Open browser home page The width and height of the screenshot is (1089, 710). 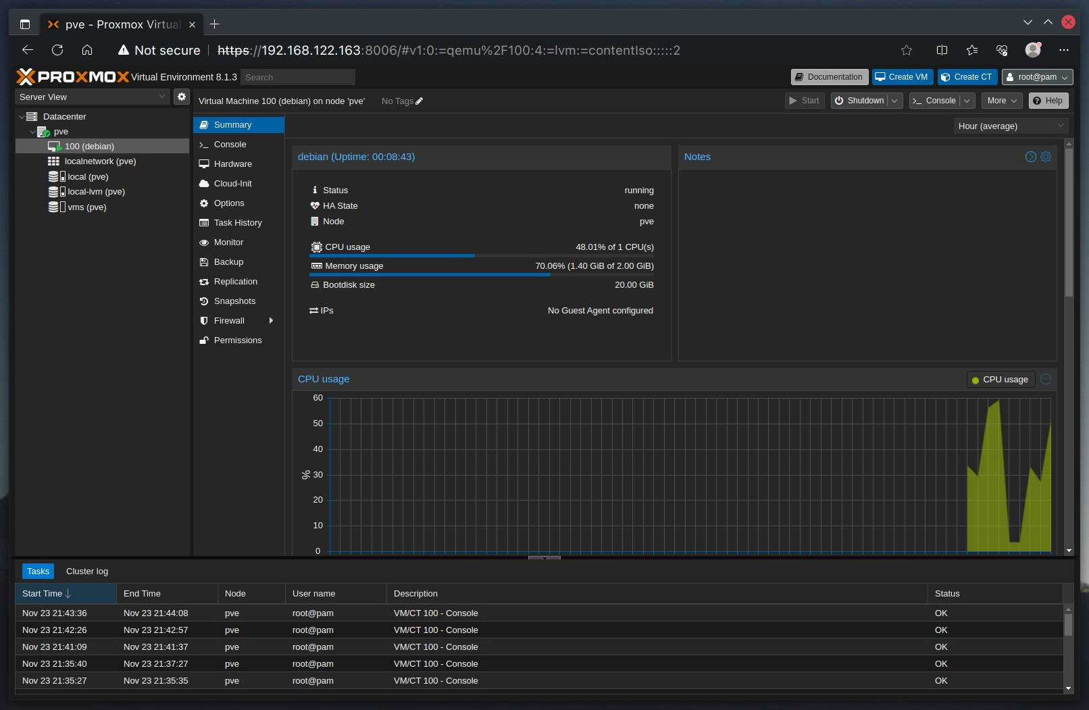(x=87, y=50)
